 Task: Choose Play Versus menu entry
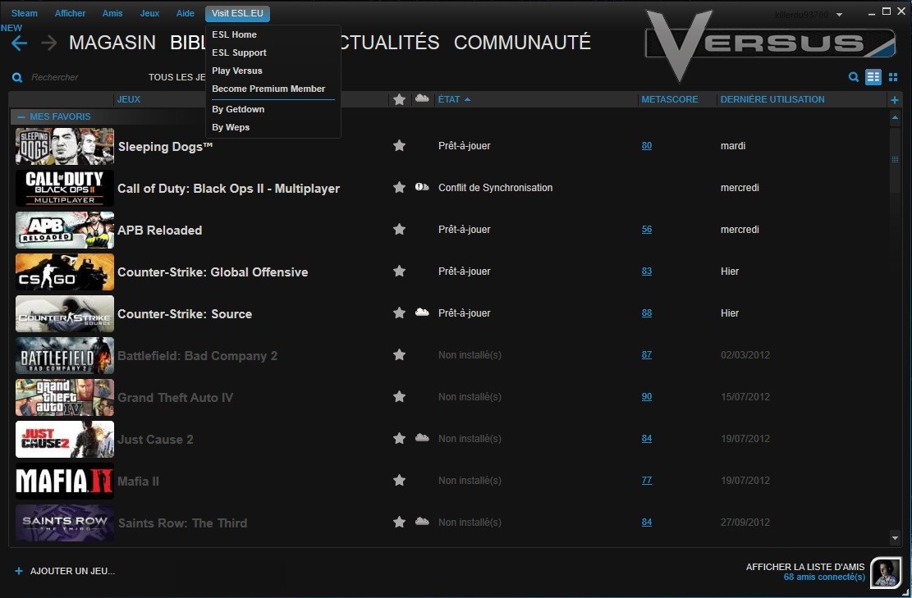[x=236, y=71]
